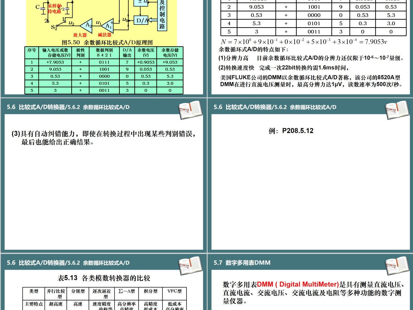Click the +9.053 stored remainder cell
This screenshot has width=413, height=310.
[x=170, y=62]
